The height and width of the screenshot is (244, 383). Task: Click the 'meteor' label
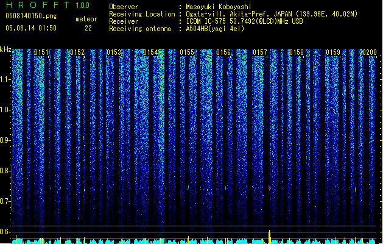pyautogui.click(x=86, y=19)
